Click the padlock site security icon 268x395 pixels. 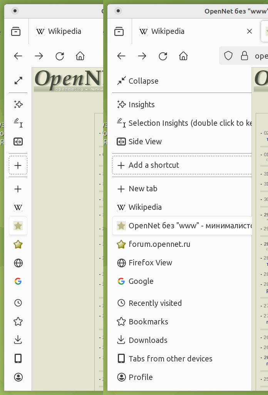click(x=245, y=56)
